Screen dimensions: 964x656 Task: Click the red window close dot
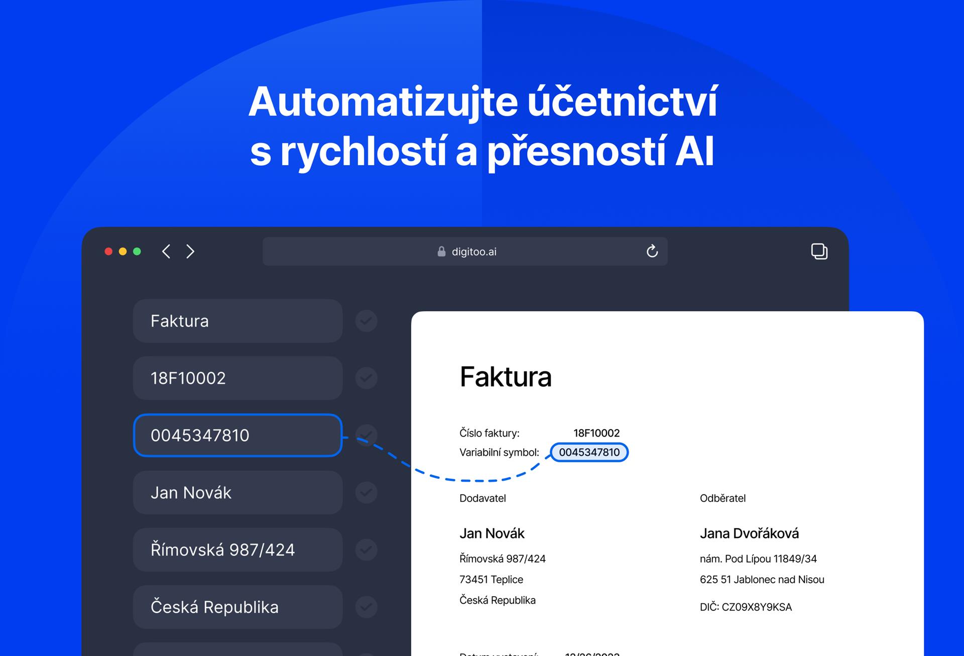click(x=108, y=251)
